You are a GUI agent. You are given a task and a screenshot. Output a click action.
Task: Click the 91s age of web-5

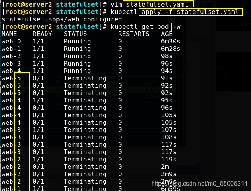(x=167, y=78)
